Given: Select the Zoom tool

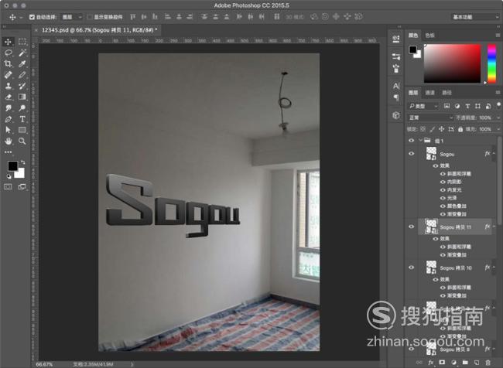Looking at the screenshot, I should 22,141.
